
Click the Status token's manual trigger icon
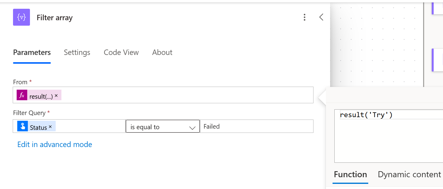22,126
